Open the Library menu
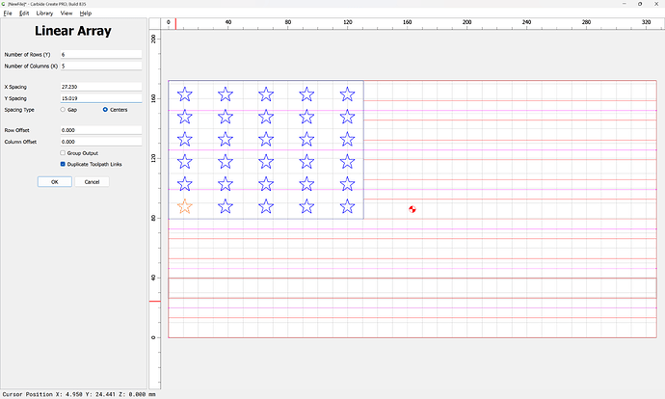This screenshot has width=665, height=399. pos(44,13)
